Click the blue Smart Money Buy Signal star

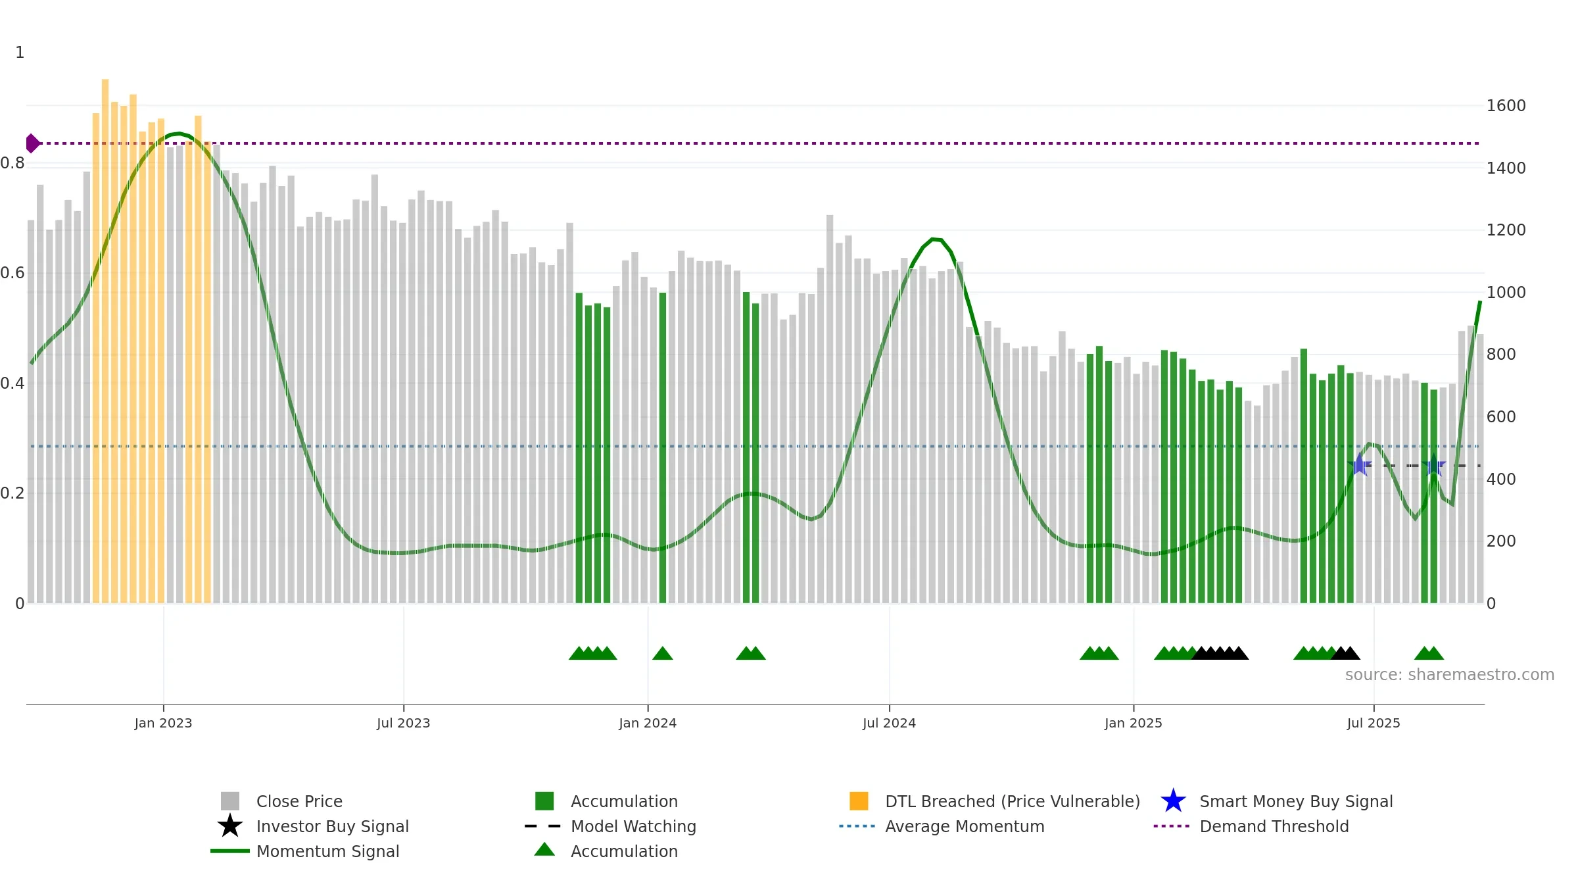1173,801
